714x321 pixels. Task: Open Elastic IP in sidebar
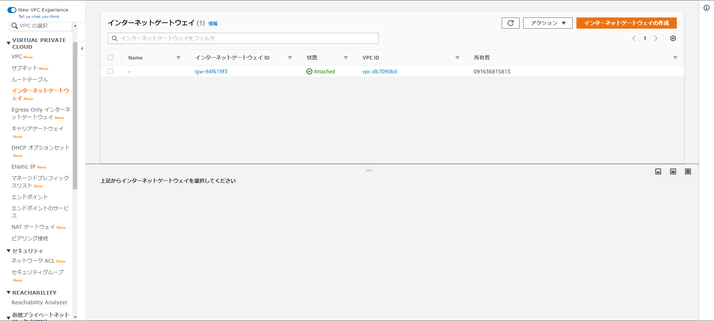[x=23, y=167]
